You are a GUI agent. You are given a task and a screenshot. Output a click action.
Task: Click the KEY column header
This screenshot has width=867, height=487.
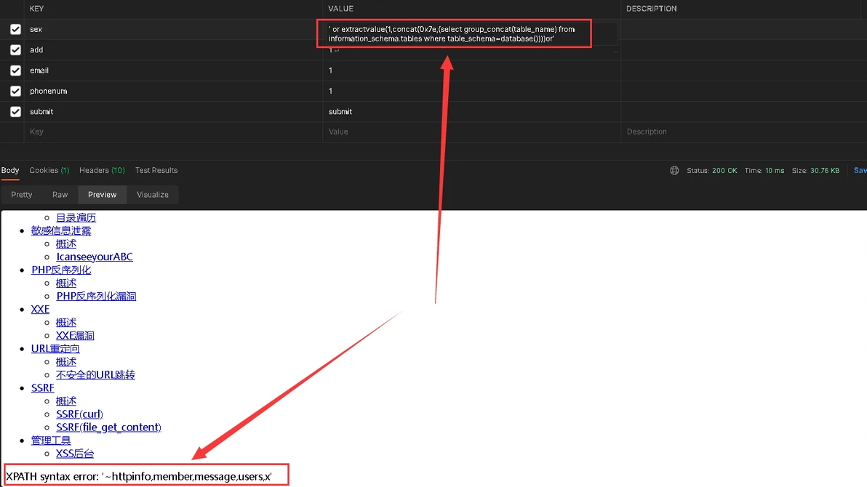[36, 8]
